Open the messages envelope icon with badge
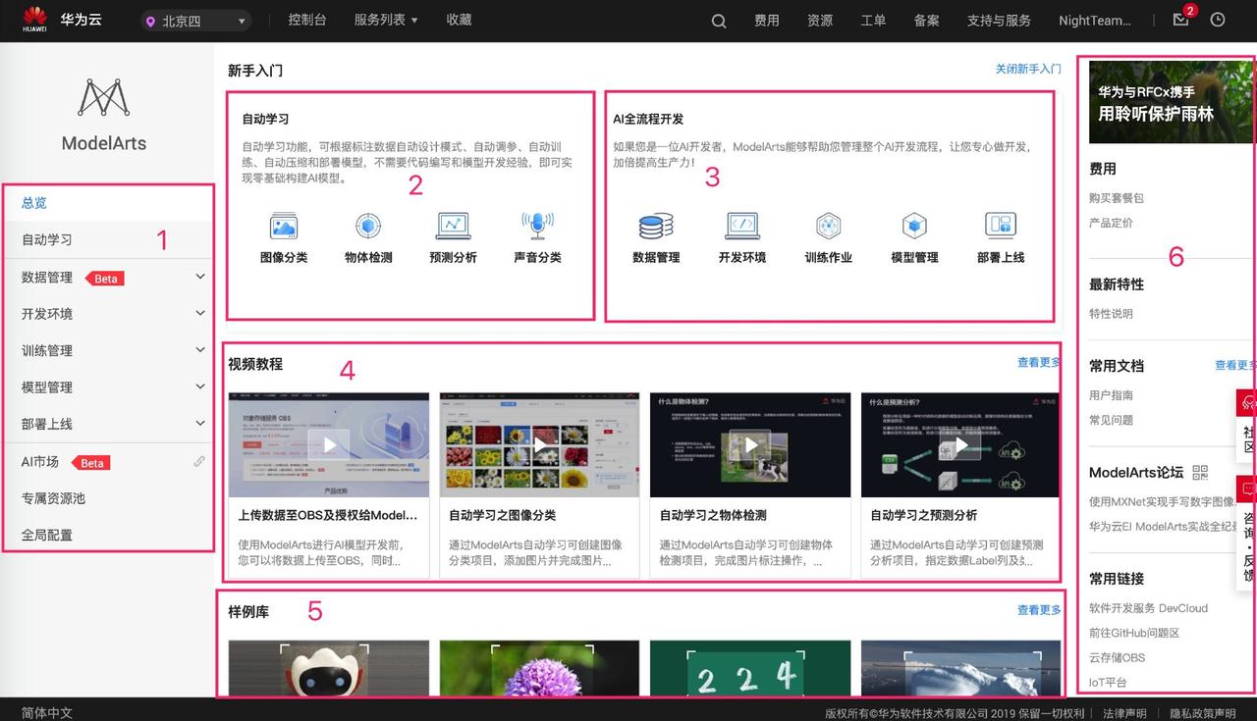 pos(1180,20)
